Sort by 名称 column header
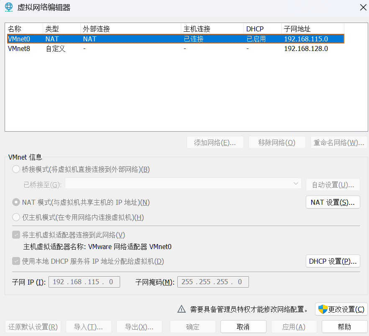The image size is (369, 336). (x=25, y=29)
